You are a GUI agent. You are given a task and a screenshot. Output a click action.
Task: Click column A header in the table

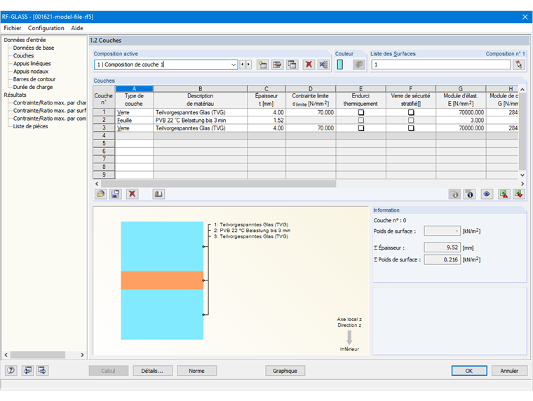pyautogui.click(x=134, y=89)
